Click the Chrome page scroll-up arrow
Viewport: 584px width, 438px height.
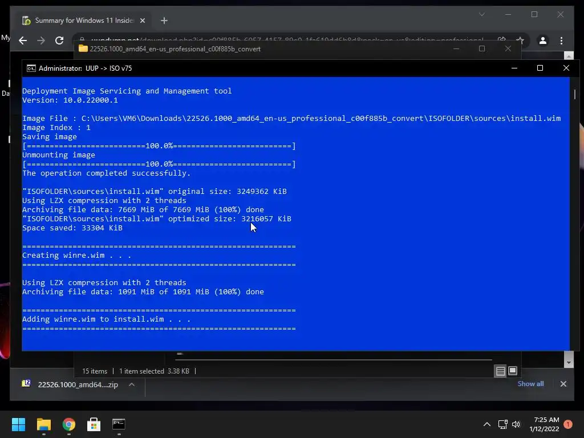click(569, 56)
